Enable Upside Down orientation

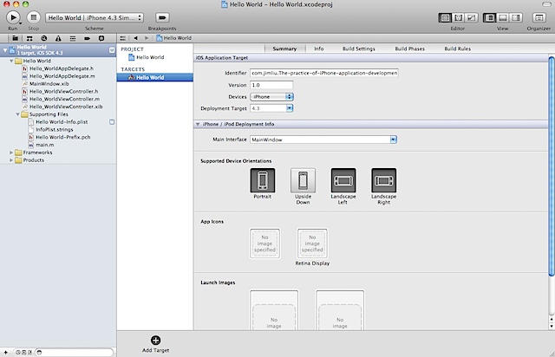click(303, 180)
